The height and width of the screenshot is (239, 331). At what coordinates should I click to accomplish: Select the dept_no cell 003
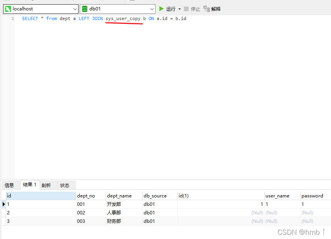tap(91, 221)
